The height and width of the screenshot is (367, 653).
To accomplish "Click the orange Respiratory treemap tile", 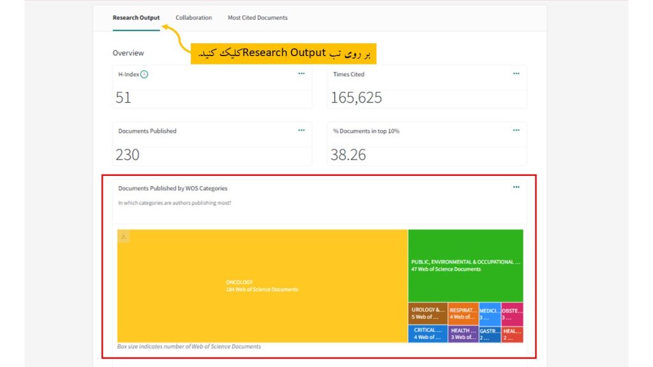I will (463, 313).
